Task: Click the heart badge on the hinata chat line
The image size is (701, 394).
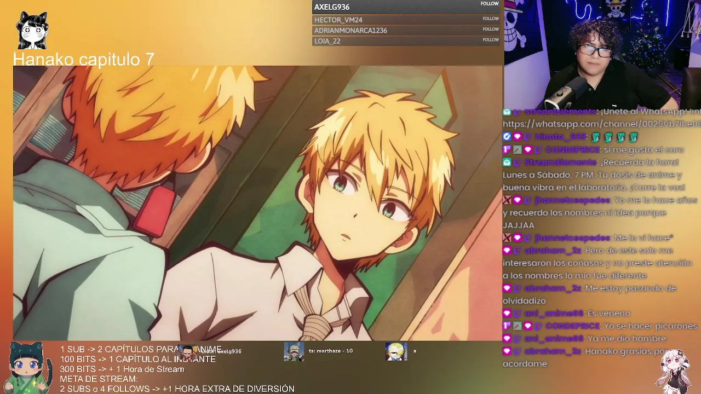Action: pyautogui.click(x=517, y=137)
